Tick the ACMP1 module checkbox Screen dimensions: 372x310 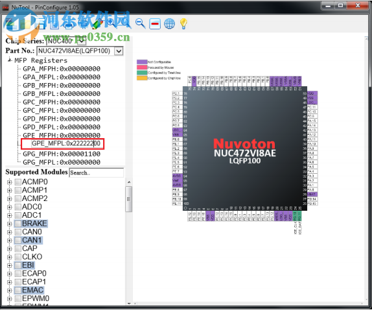click(x=17, y=191)
